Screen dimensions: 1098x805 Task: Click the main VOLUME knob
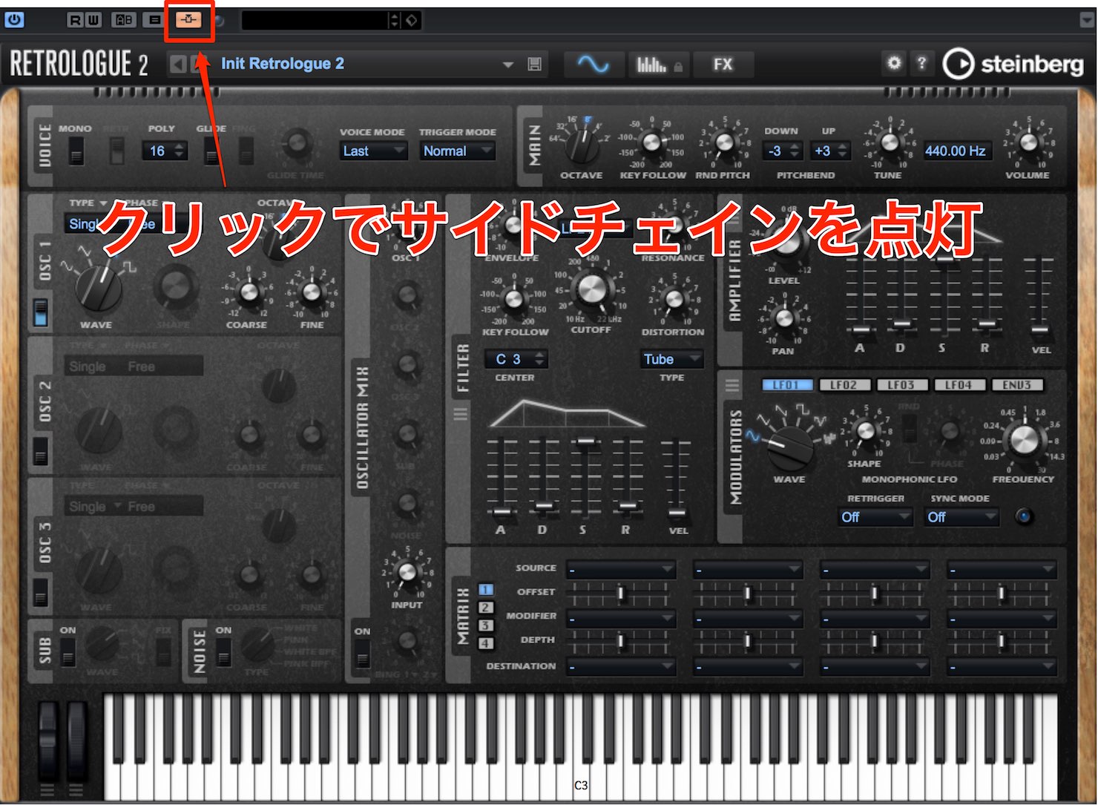tap(1028, 142)
